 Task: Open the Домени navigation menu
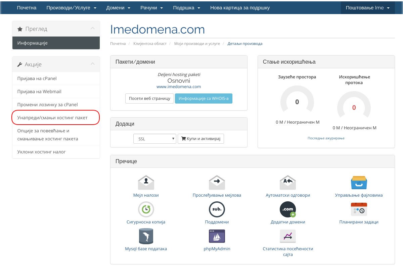tap(118, 7)
